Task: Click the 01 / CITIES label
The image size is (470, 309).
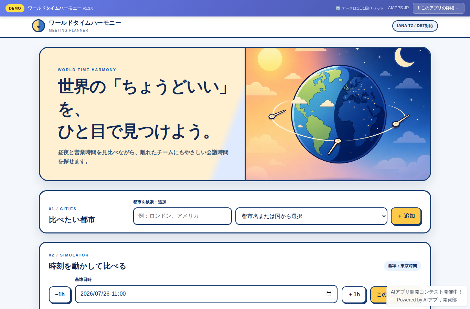Action: point(63,209)
